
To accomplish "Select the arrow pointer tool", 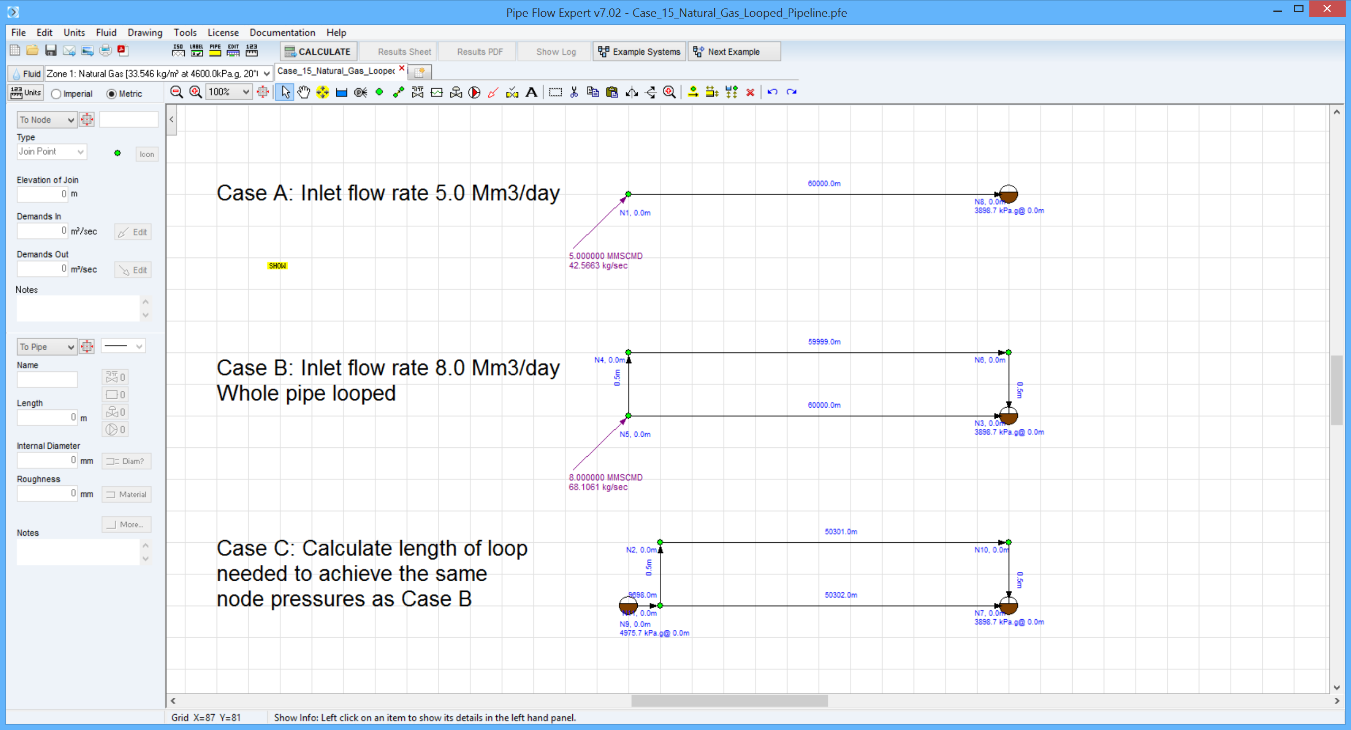I will [285, 92].
